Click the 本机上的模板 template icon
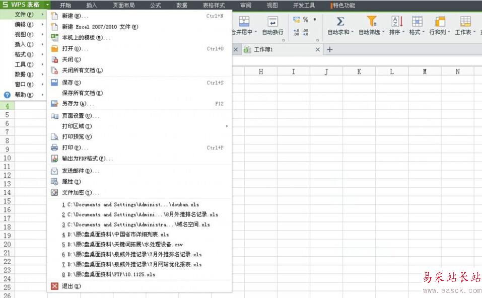The image size is (482, 298). 54,38
